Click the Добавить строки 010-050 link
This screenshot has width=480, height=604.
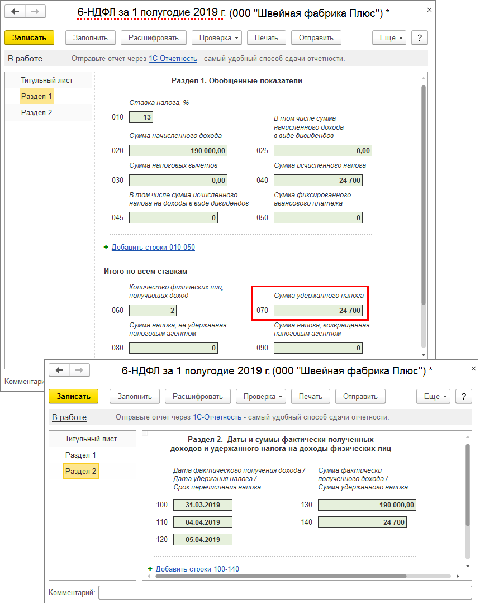(x=153, y=247)
